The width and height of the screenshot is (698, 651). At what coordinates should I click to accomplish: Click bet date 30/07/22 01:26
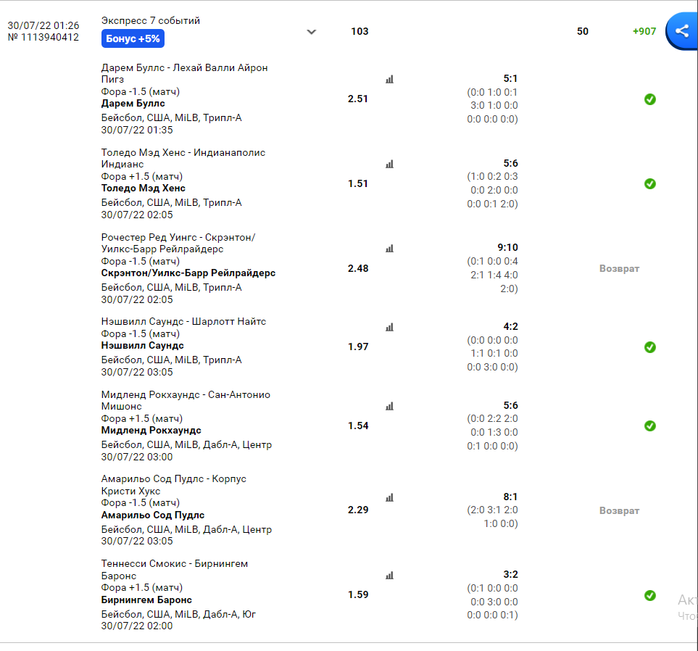[x=43, y=26]
